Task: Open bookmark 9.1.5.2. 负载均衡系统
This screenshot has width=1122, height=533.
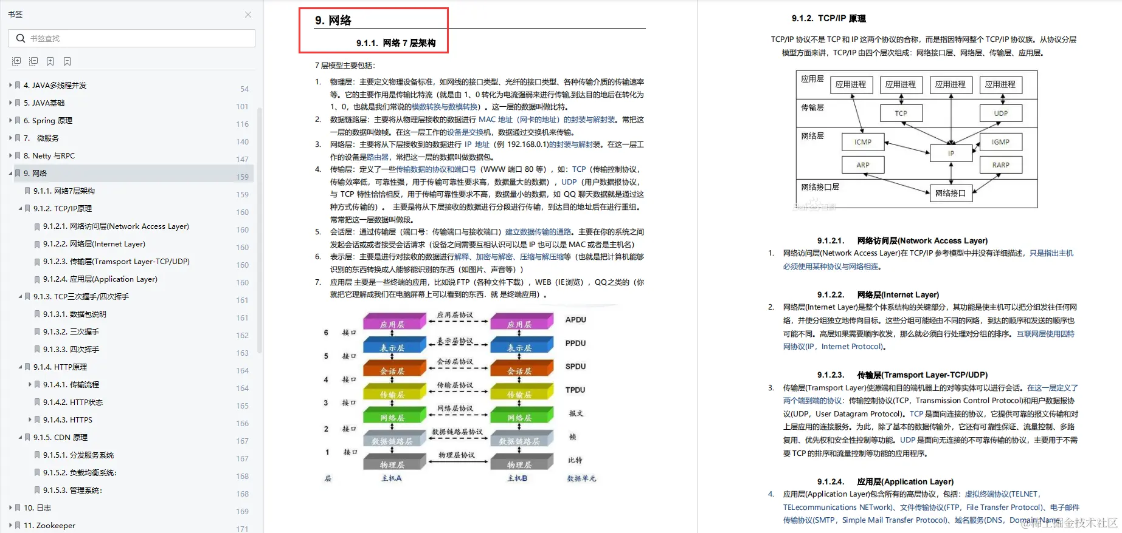Action: pos(80,473)
